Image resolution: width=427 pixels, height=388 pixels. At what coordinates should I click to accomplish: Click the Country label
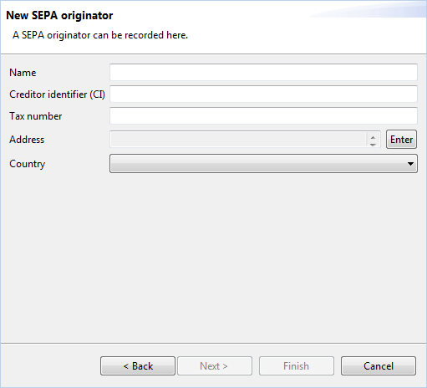pos(28,164)
